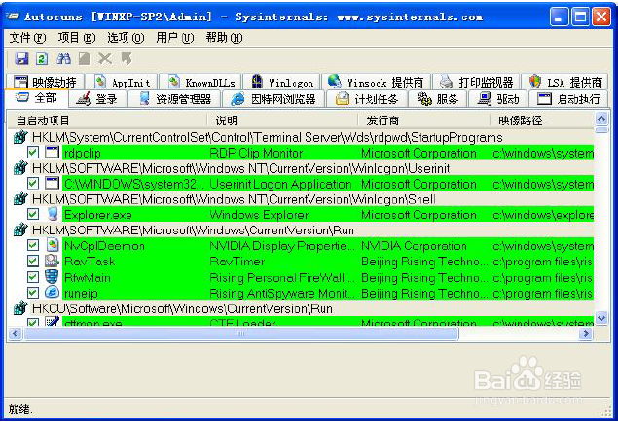Switch to the Winsock 提供商 tab

[x=377, y=82]
